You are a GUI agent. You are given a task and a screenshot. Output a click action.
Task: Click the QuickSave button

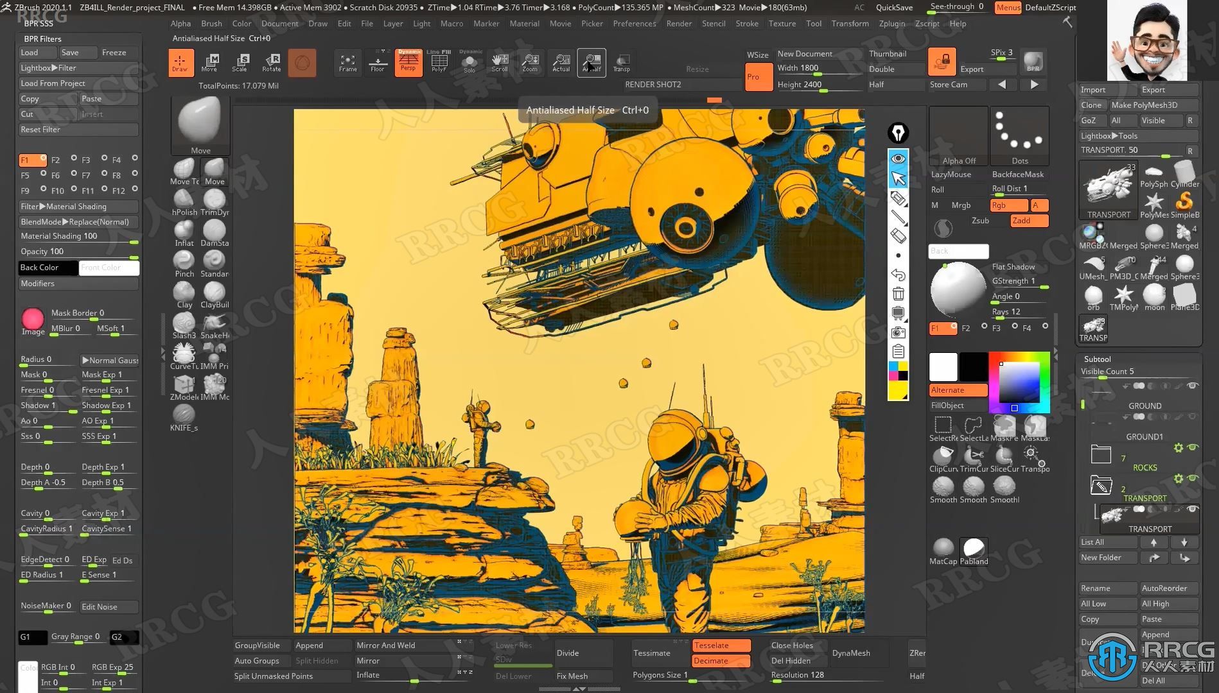point(894,8)
